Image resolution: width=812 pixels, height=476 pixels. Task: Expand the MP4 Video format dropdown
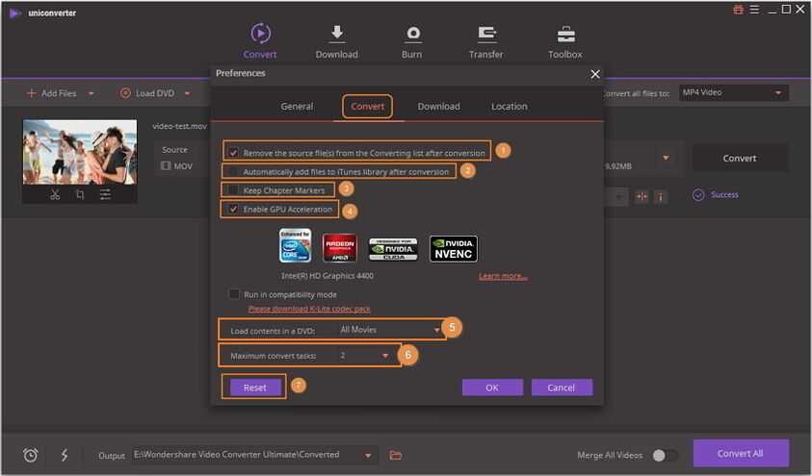coord(777,93)
